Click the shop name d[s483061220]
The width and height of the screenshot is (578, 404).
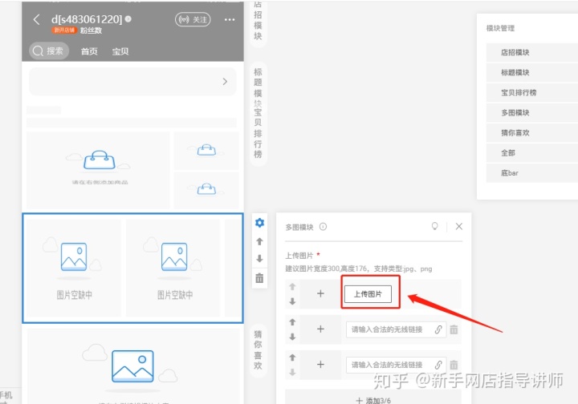pos(87,19)
